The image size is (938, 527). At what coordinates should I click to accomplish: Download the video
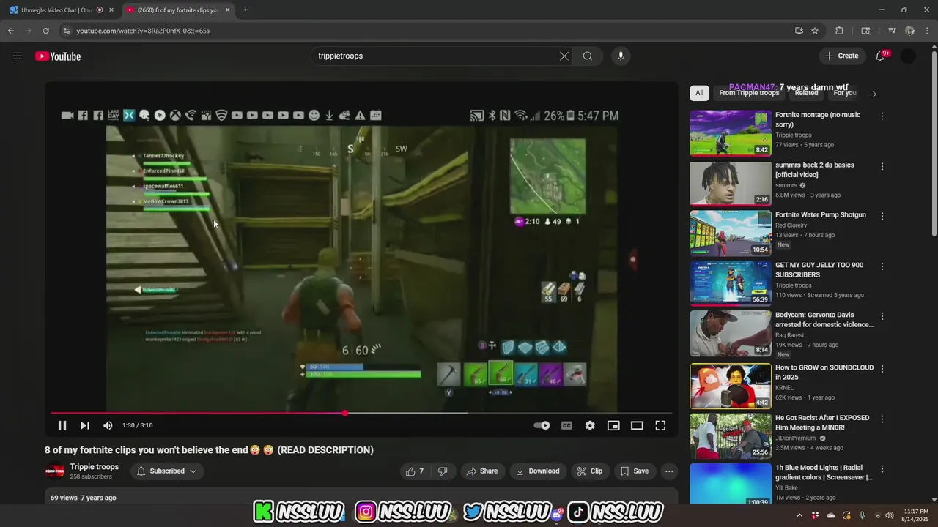click(538, 471)
